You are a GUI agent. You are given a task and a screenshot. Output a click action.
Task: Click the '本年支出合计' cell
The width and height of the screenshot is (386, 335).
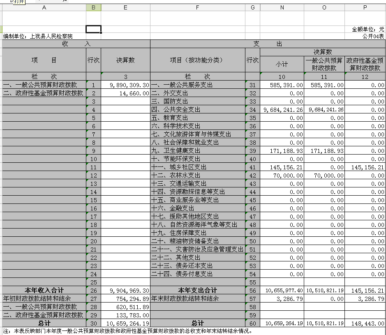tap(198, 291)
